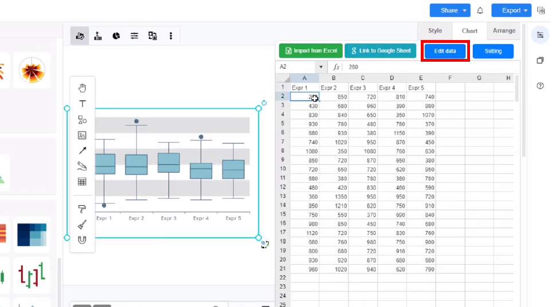
Task: Switch to the Style tab
Action: pos(435,30)
